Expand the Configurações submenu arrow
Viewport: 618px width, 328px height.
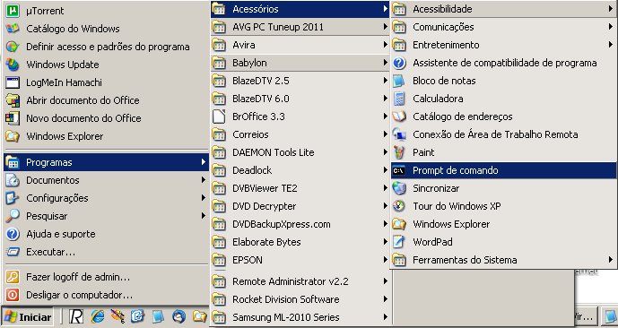click(x=203, y=198)
